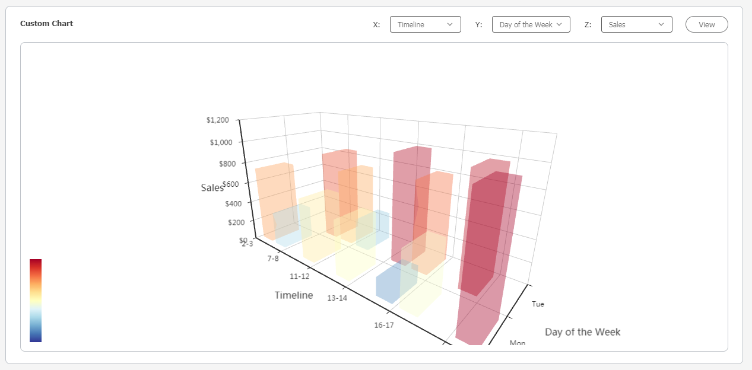Select the 16-17 timeline tick label
752x370 pixels.
(x=384, y=325)
